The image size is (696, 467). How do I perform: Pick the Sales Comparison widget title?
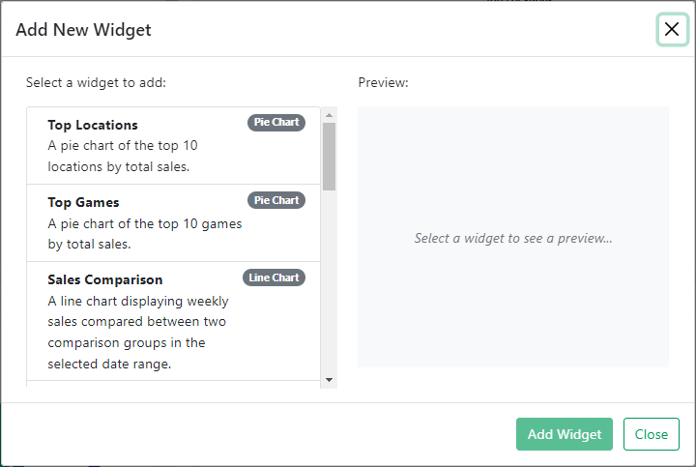pos(105,279)
